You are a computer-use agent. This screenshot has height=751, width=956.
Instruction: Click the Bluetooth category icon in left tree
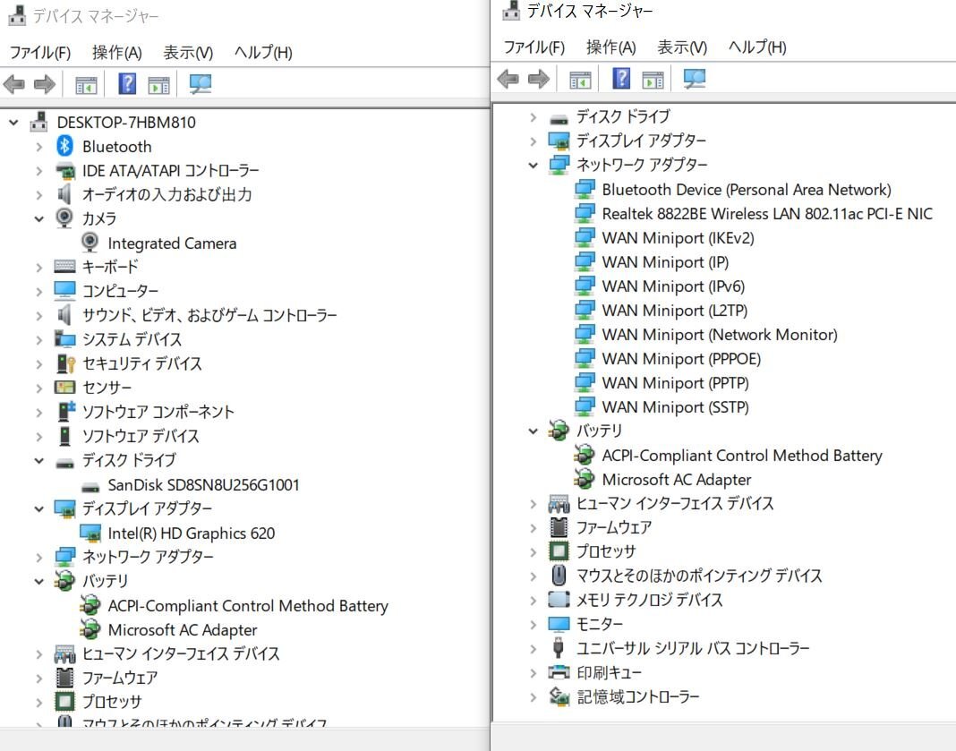(64, 146)
